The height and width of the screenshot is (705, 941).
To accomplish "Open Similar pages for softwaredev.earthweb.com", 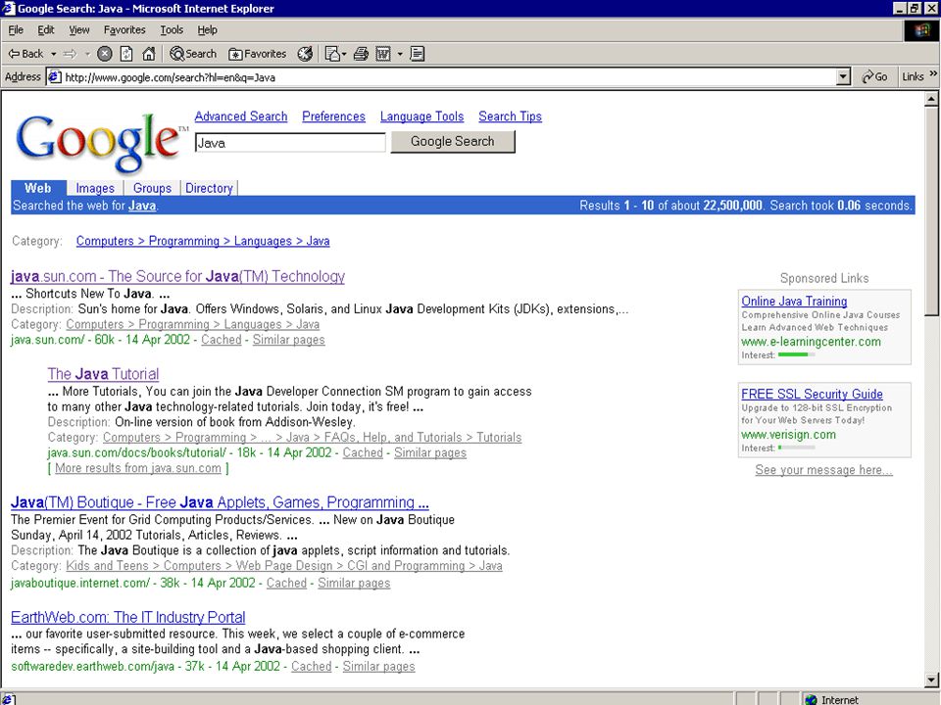I will click(x=378, y=667).
